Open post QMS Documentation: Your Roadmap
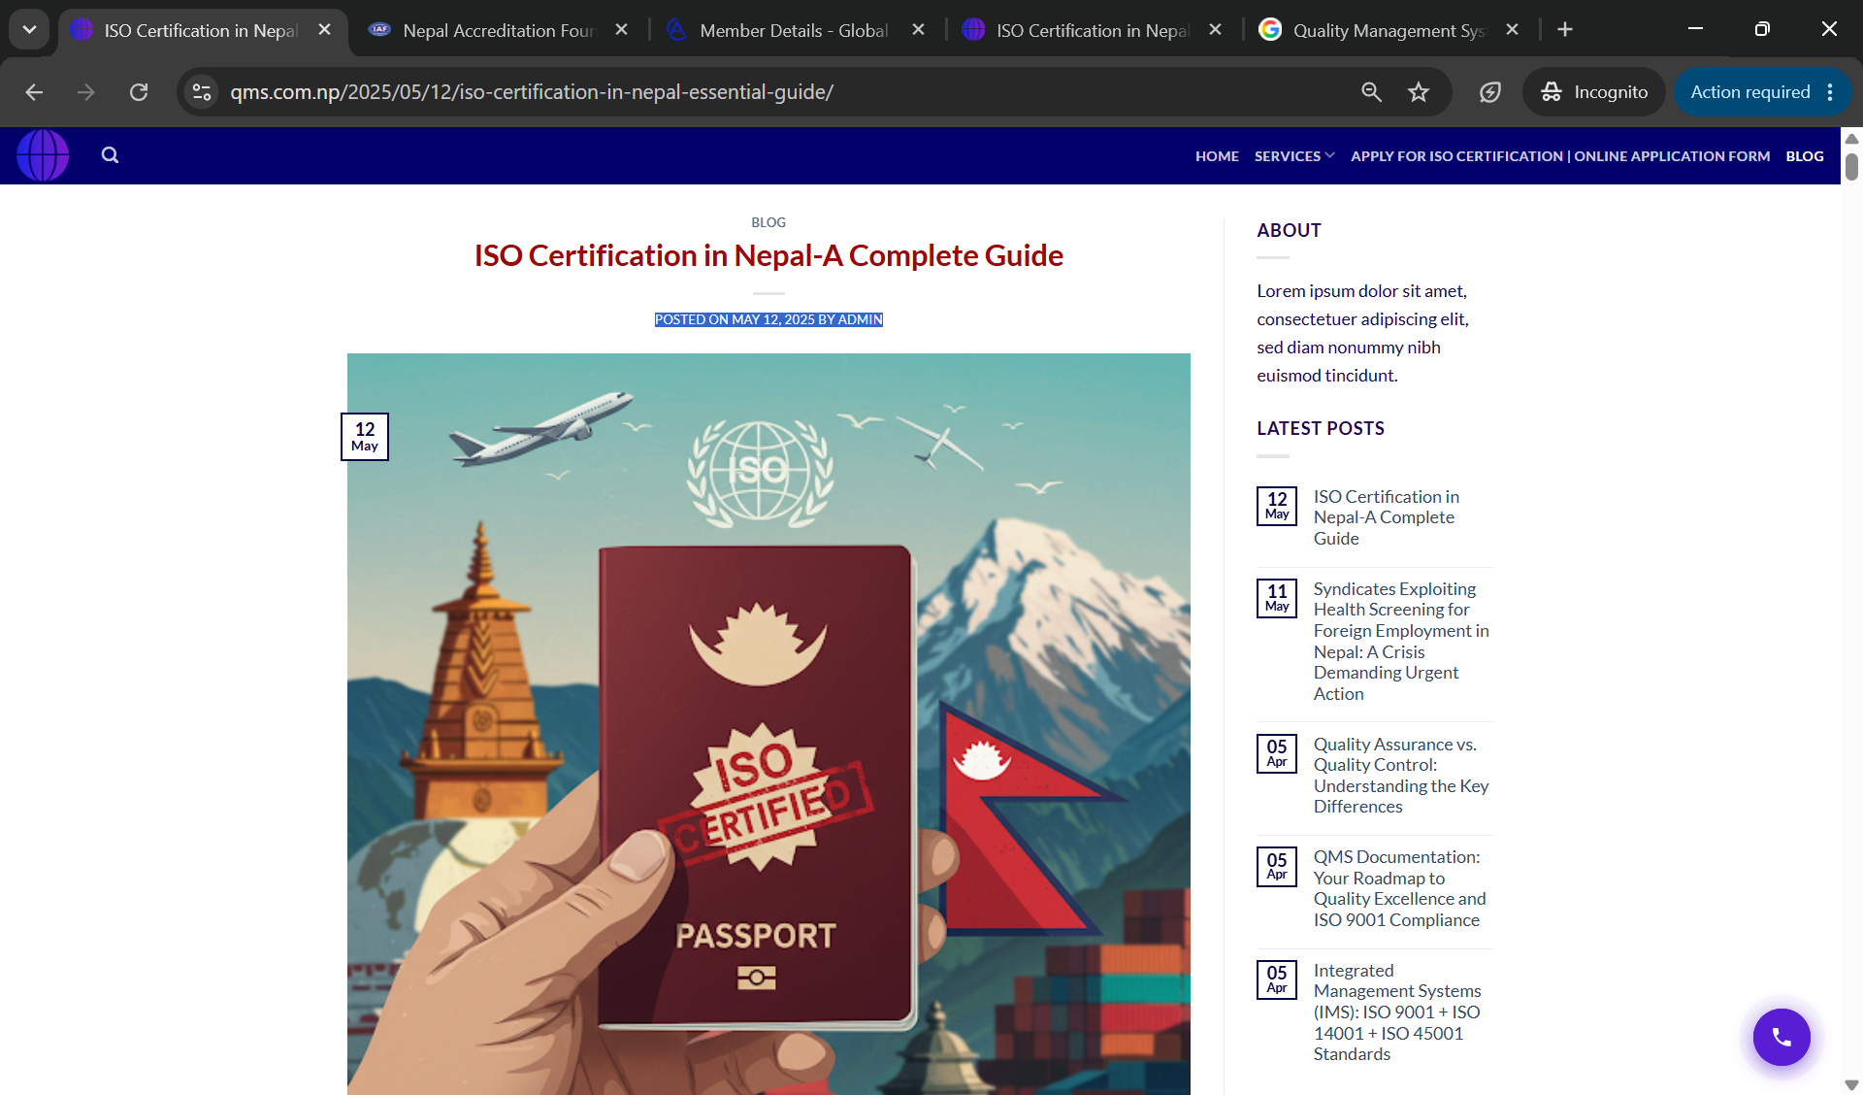The width and height of the screenshot is (1863, 1095). 1400,888
